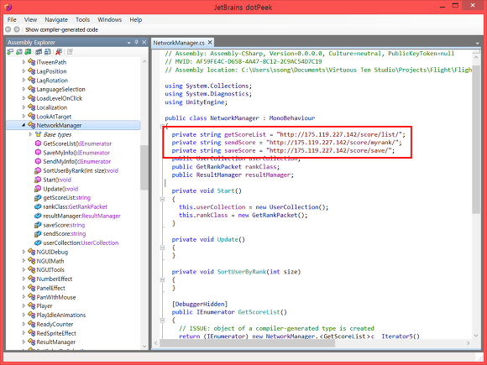Click the Navigate Forward arrow icon
Viewport: 487px width, 365px height.
click(17, 29)
